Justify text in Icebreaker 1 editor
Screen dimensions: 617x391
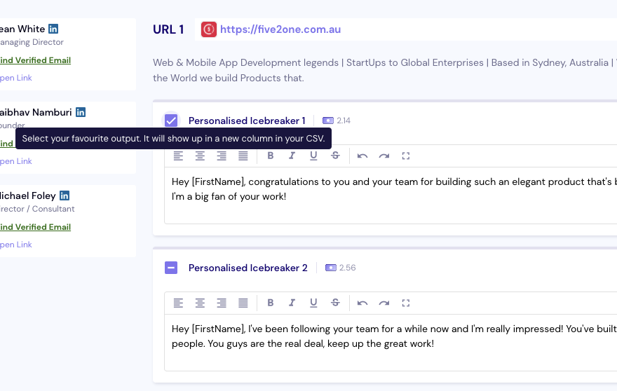point(243,156)
